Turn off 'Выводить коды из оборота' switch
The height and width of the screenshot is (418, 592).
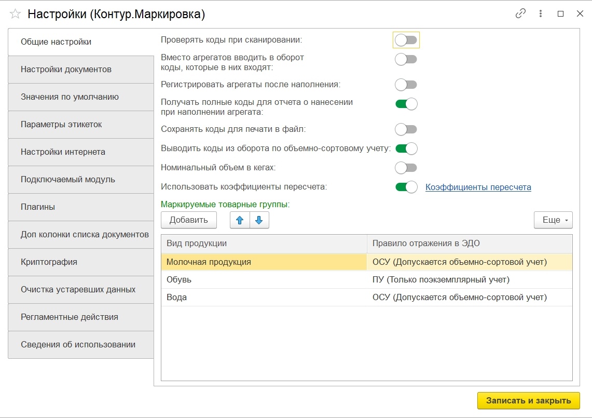coord(406,149)
